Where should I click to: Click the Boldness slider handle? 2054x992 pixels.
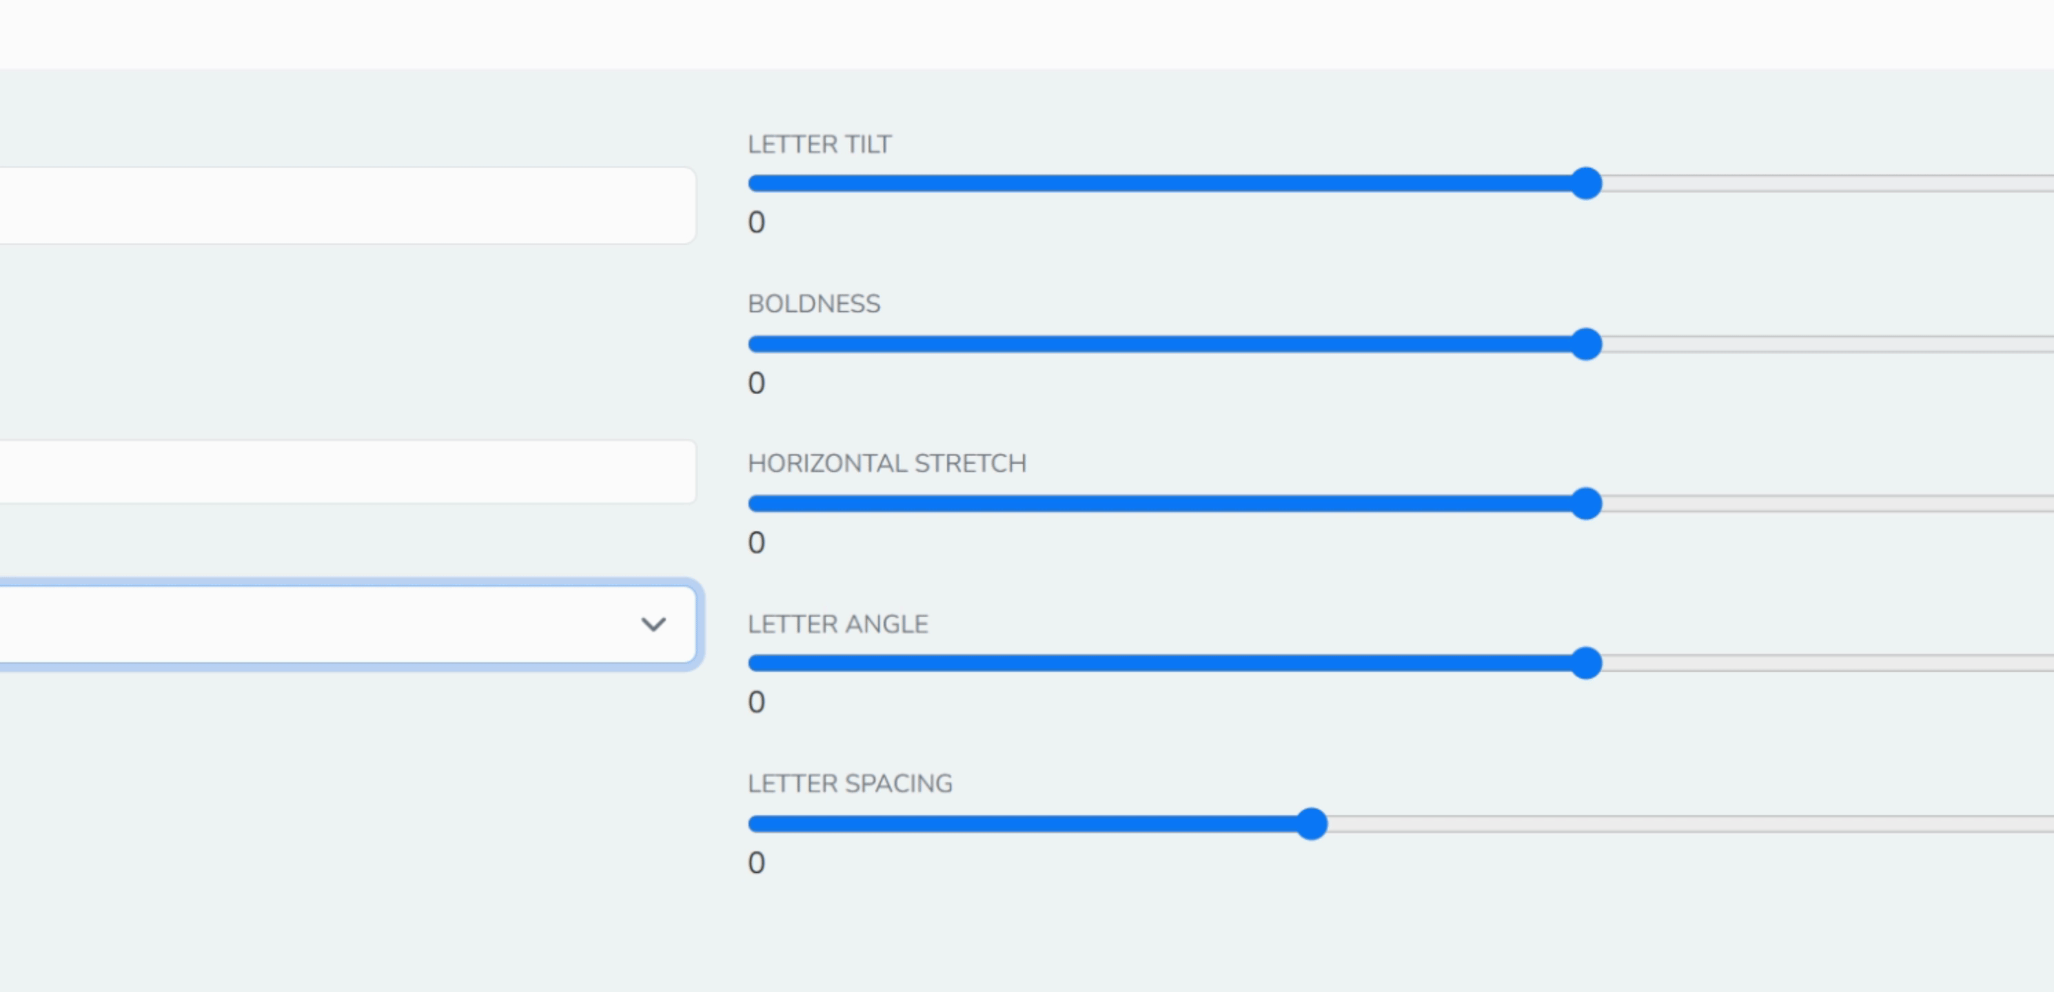coord(1586,344)
